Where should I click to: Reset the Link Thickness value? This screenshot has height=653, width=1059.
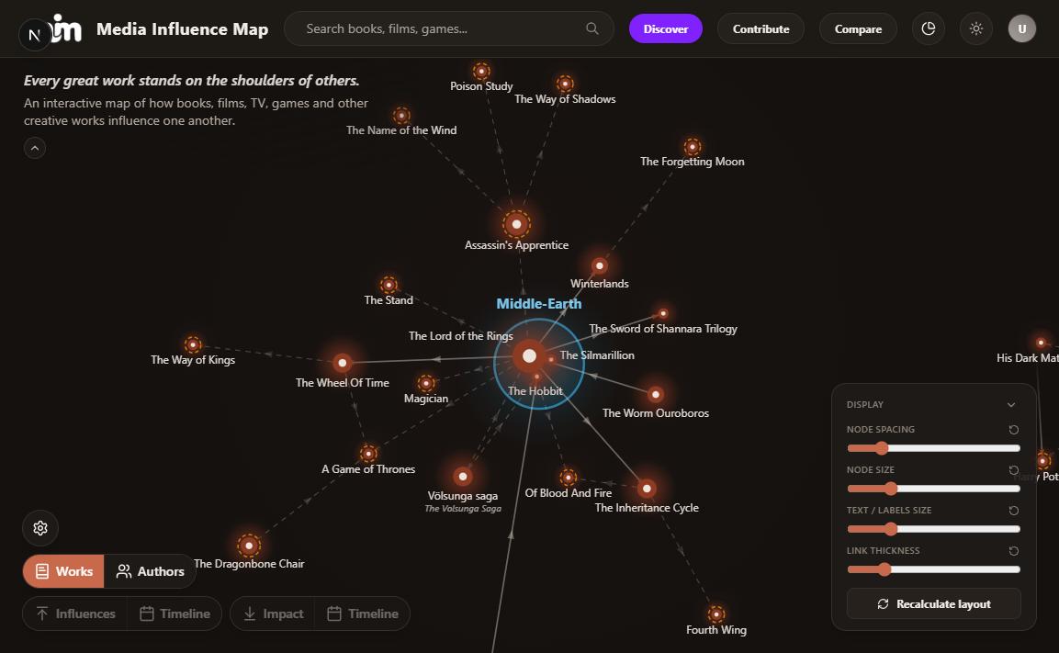pyautogui.click(x=1014, y=551)
